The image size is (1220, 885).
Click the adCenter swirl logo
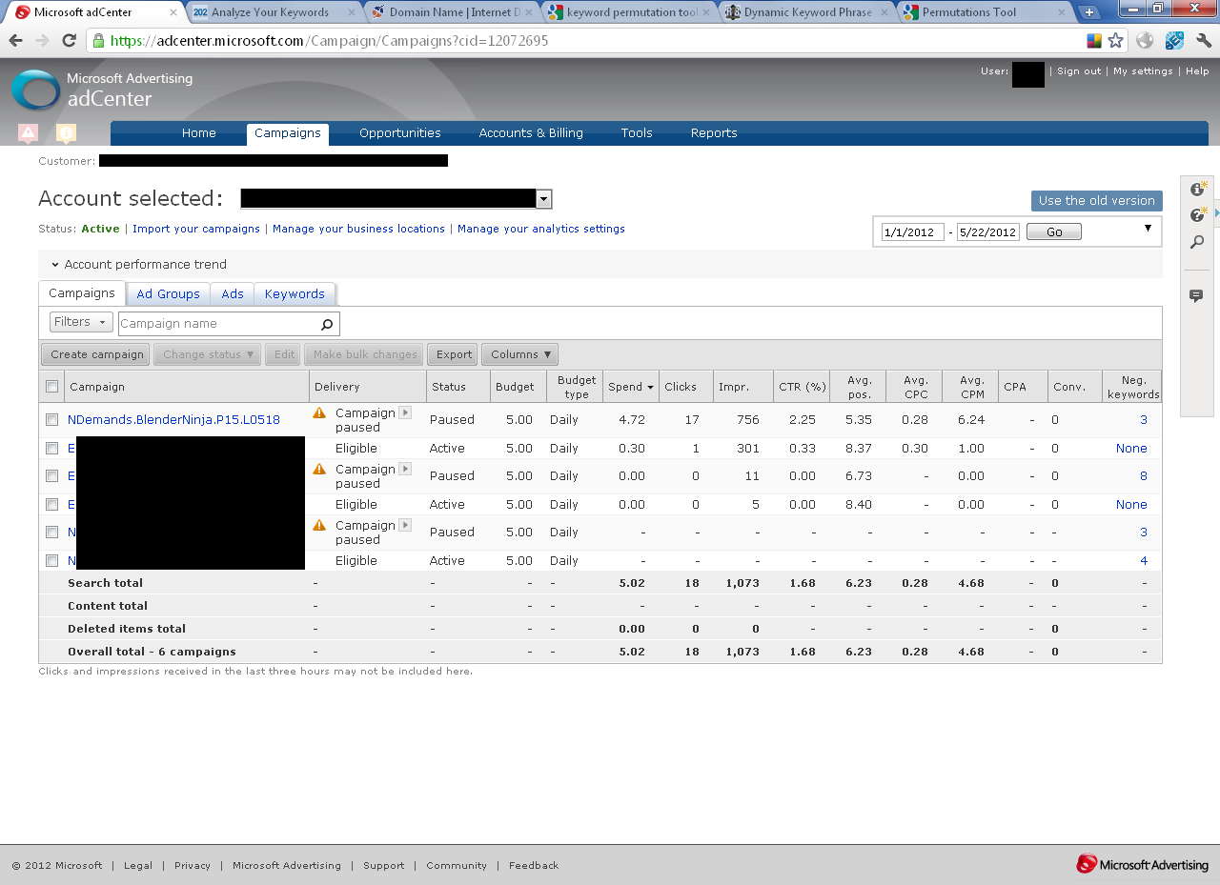click(35, 91)
